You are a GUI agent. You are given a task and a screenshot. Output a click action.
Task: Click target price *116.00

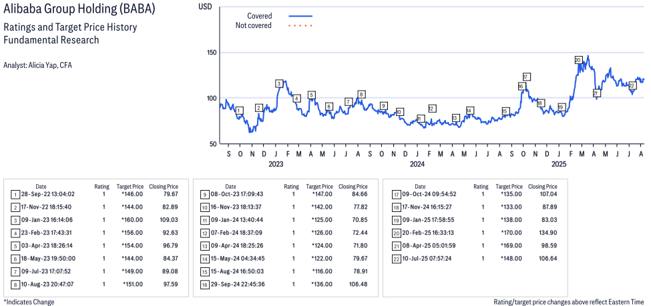click(322, 271)
